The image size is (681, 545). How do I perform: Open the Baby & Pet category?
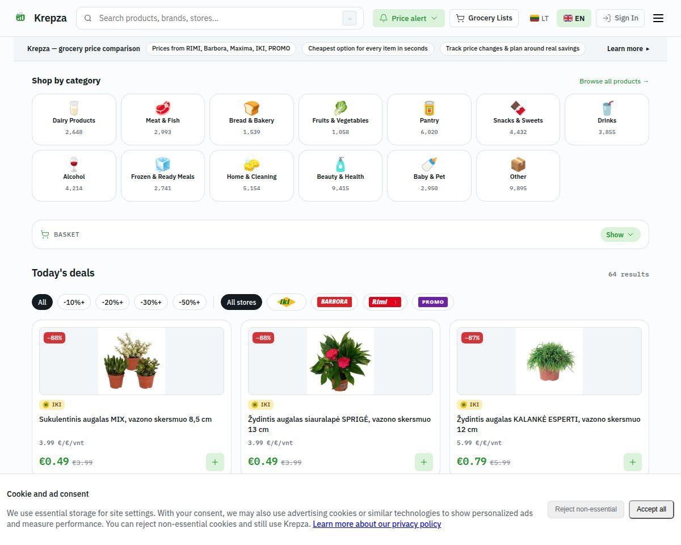click(x=429, y=175)
